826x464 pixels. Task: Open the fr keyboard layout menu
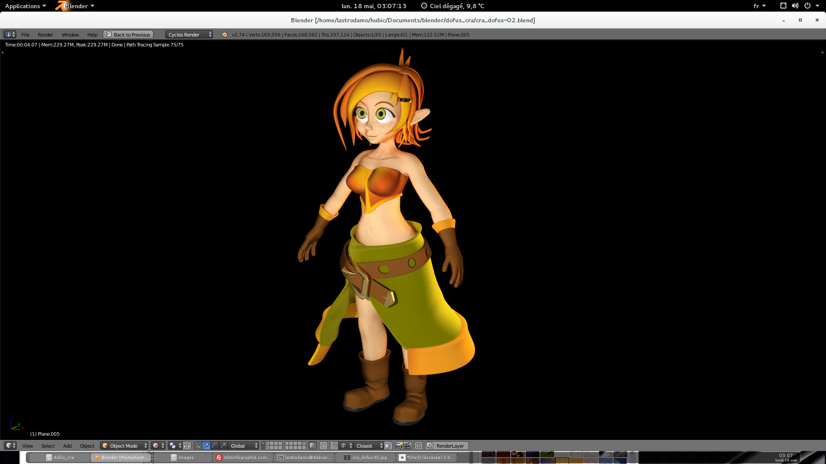[759, 6]
